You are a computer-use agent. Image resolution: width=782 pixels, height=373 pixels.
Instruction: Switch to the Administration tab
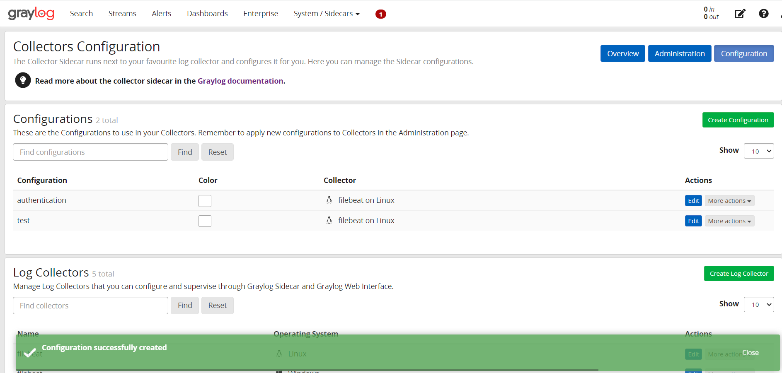(680, 53)
